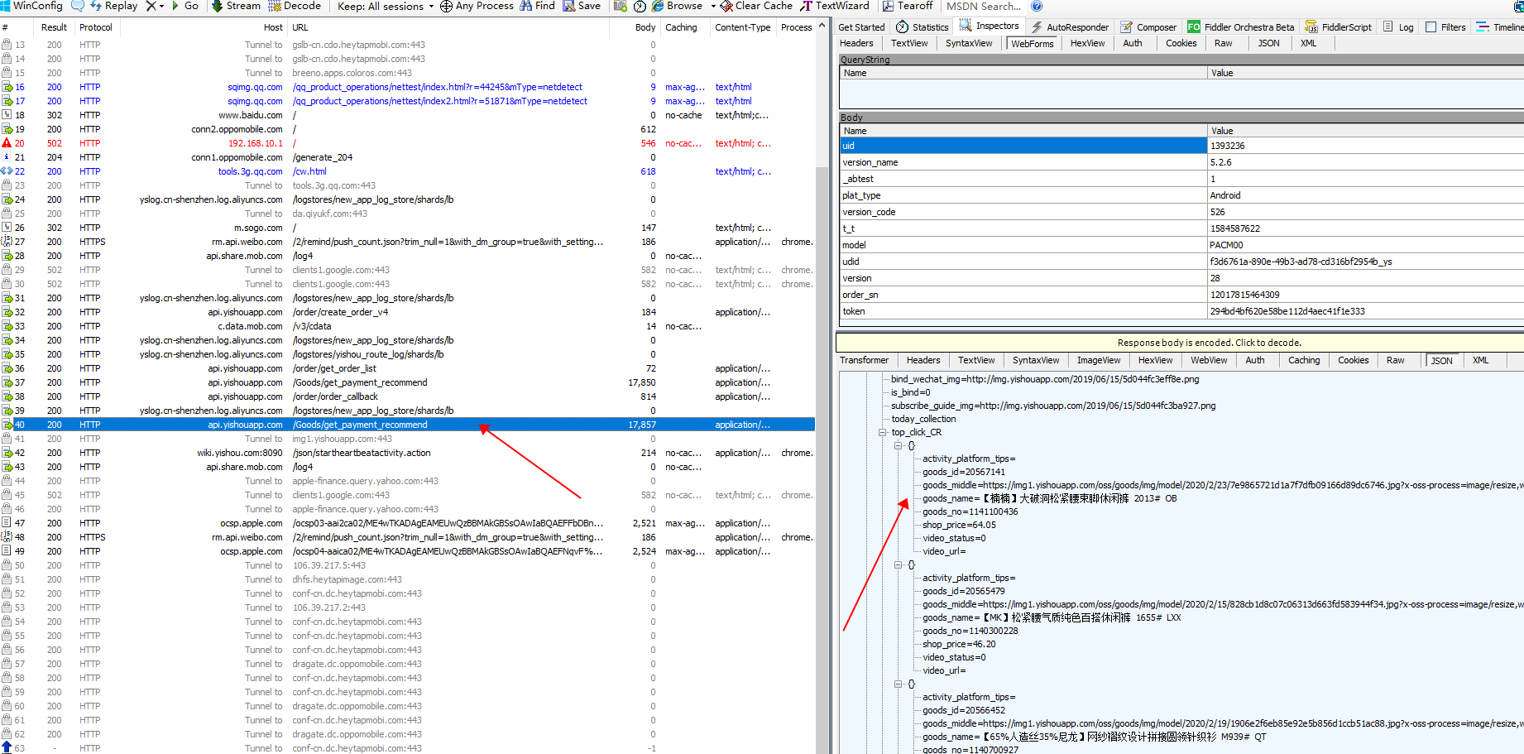The width and height of the screenshot is (1524, 754).
Task: Toggle Stream mode in toolbar
Action: pyautogui.click(x=236, y=6)
